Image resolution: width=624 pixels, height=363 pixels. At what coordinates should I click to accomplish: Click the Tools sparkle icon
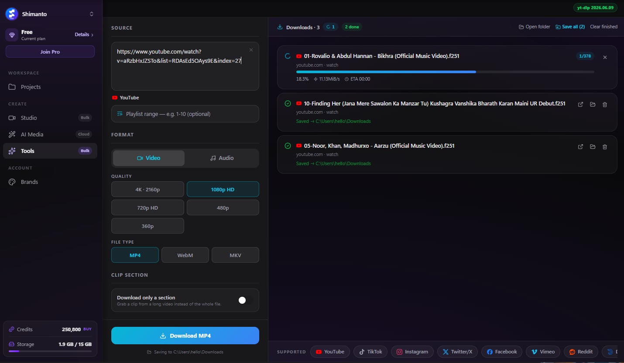(x=12, y=151)
